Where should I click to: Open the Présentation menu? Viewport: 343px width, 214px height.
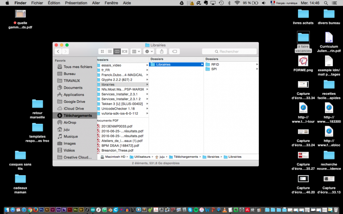[x=76, y=3]
